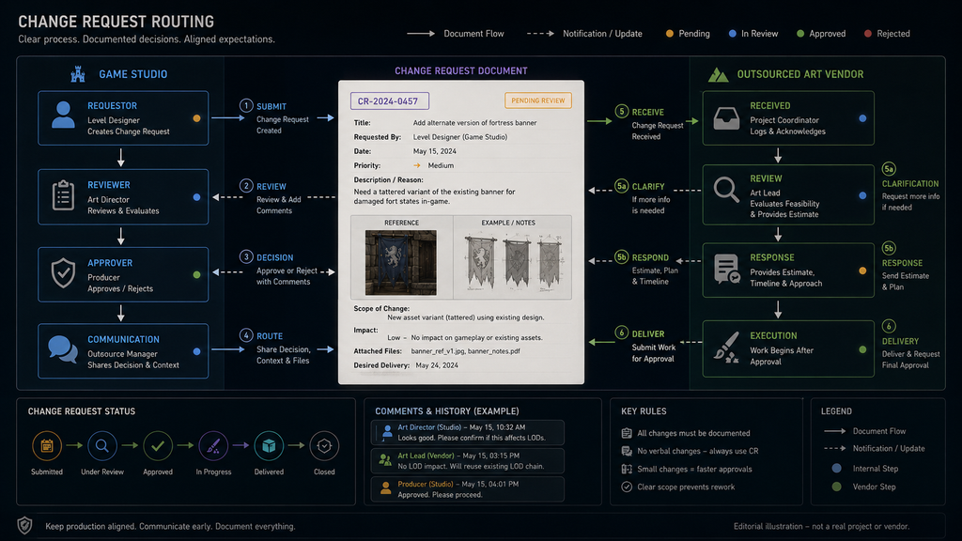
Task: Click the Outsourced Art Vendor mountain icon
Action: coord(718,75)
